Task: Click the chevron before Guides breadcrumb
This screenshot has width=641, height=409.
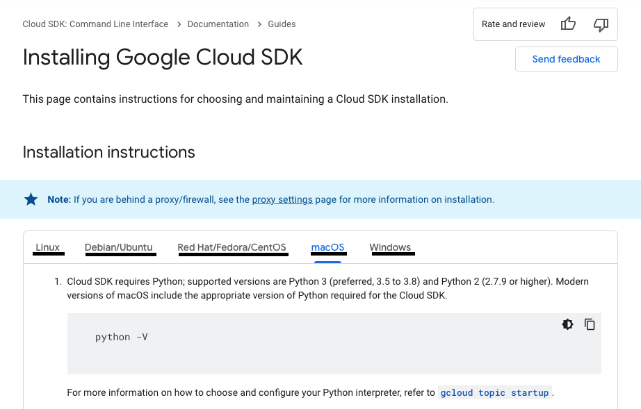Action: [259, 24]
